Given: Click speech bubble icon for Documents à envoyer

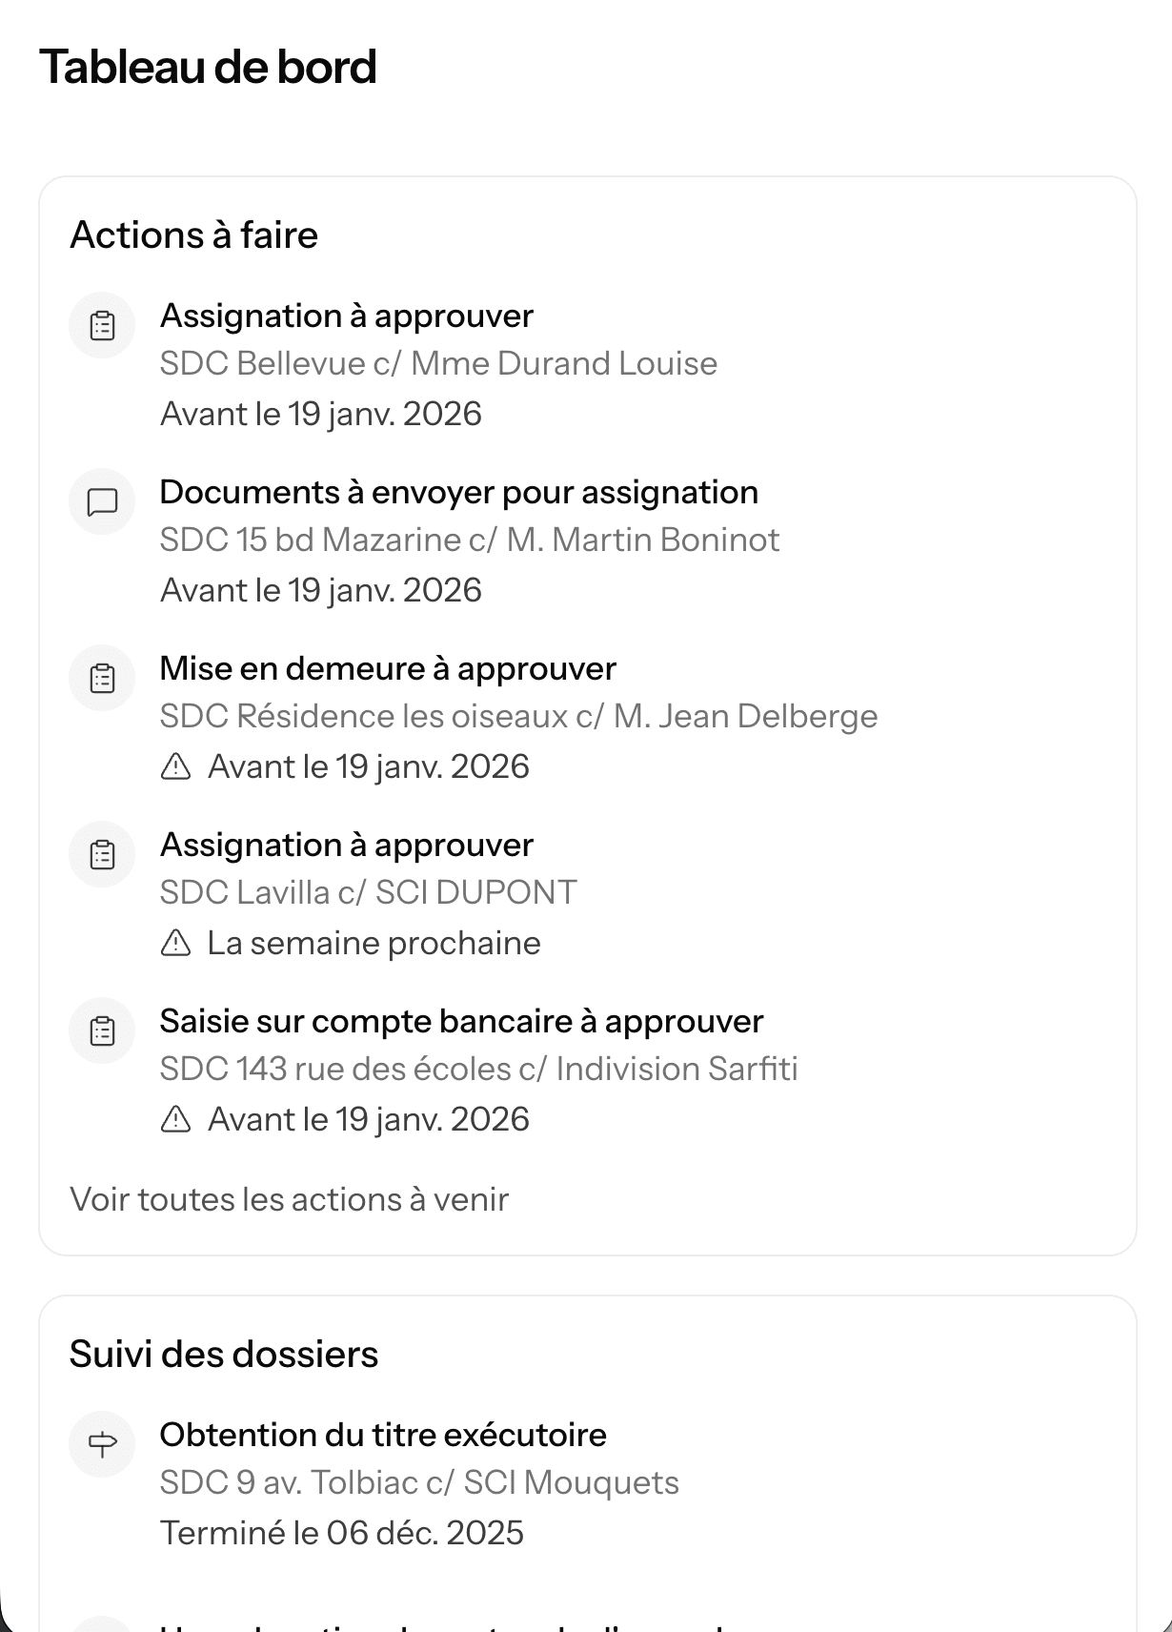Looking at the screenshot, I should point(102,501).
